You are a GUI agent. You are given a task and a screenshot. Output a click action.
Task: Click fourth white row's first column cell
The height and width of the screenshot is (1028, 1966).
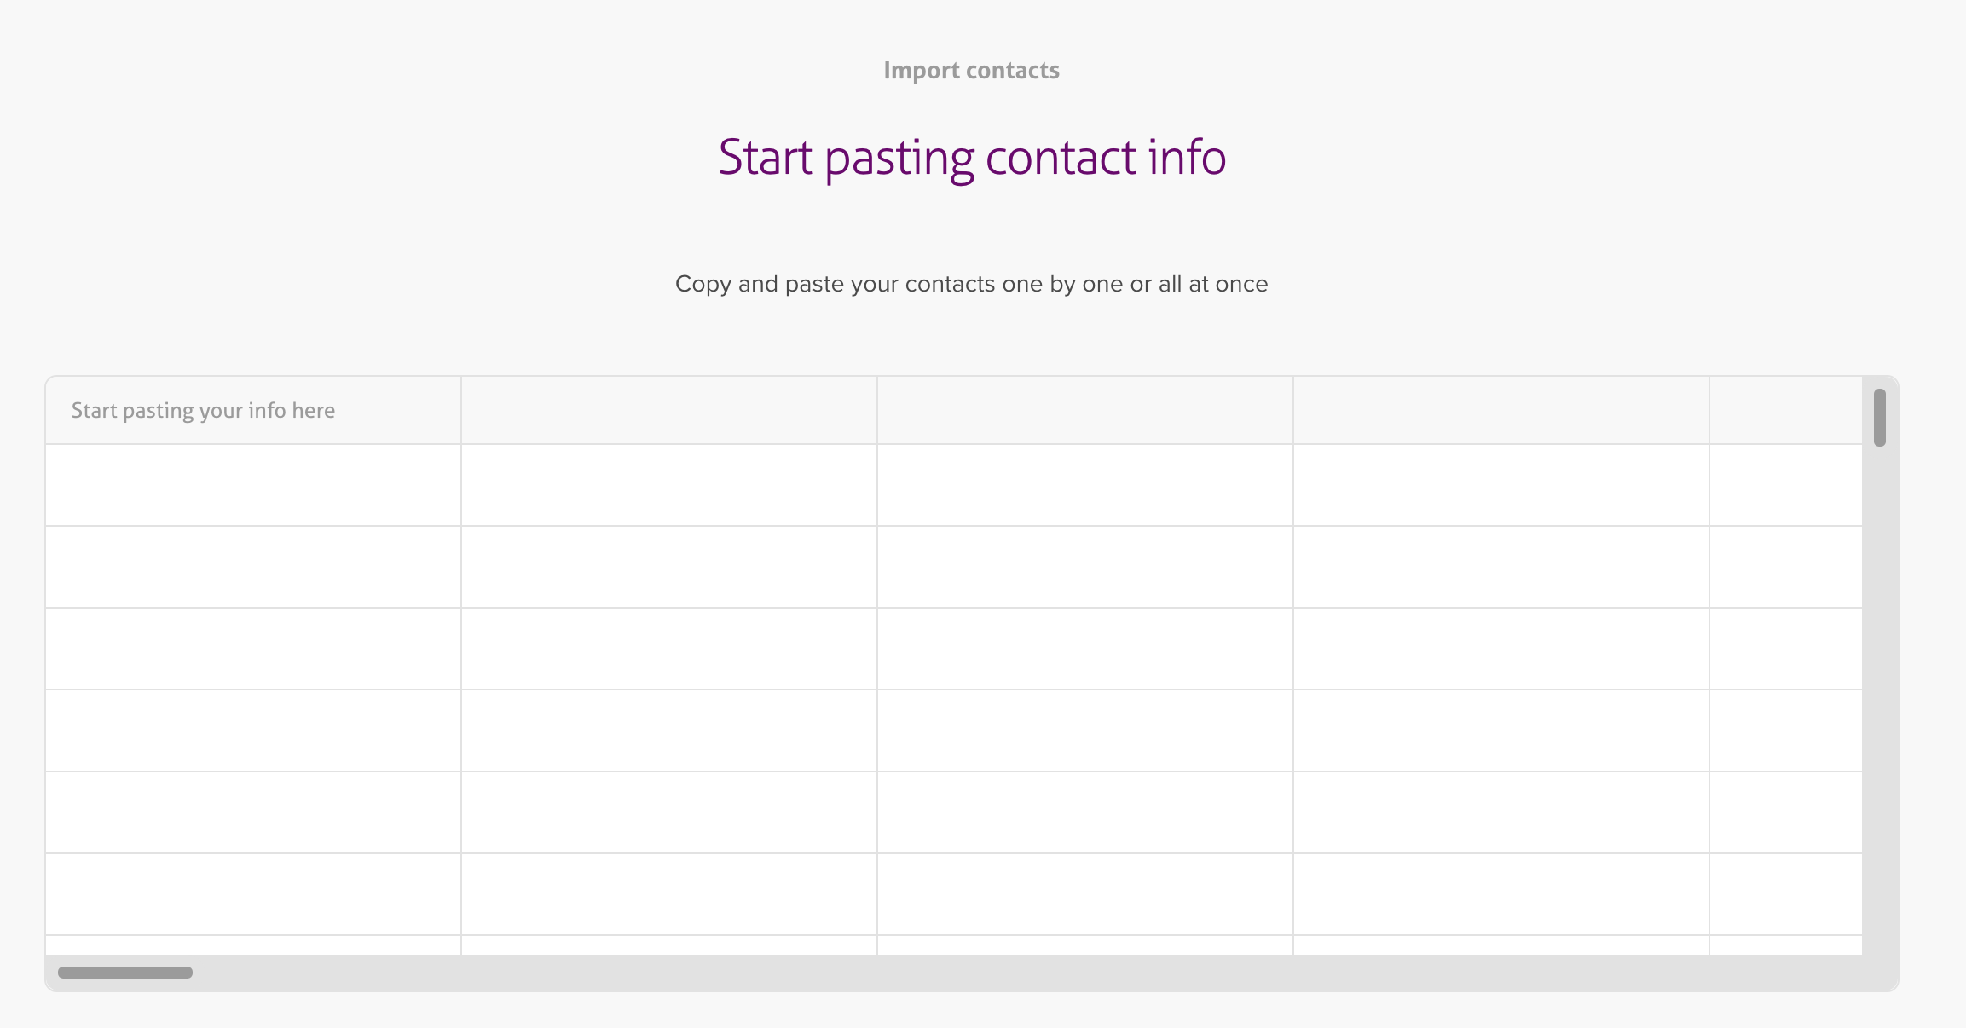(253, 731)
